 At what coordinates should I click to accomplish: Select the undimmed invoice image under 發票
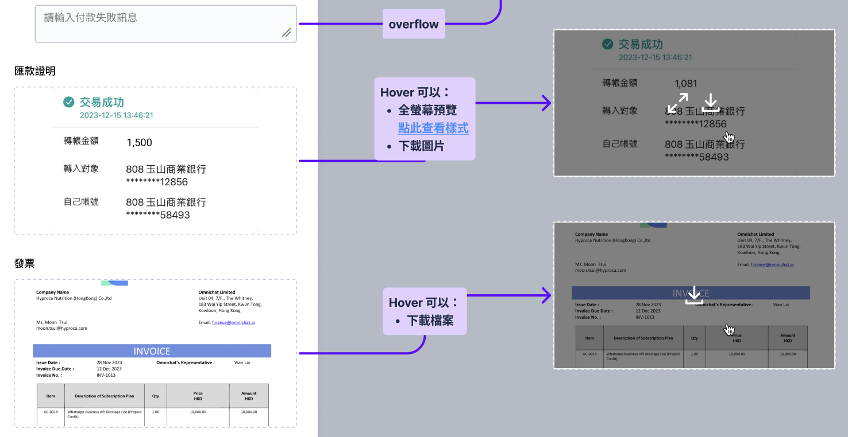pos(155,353)
